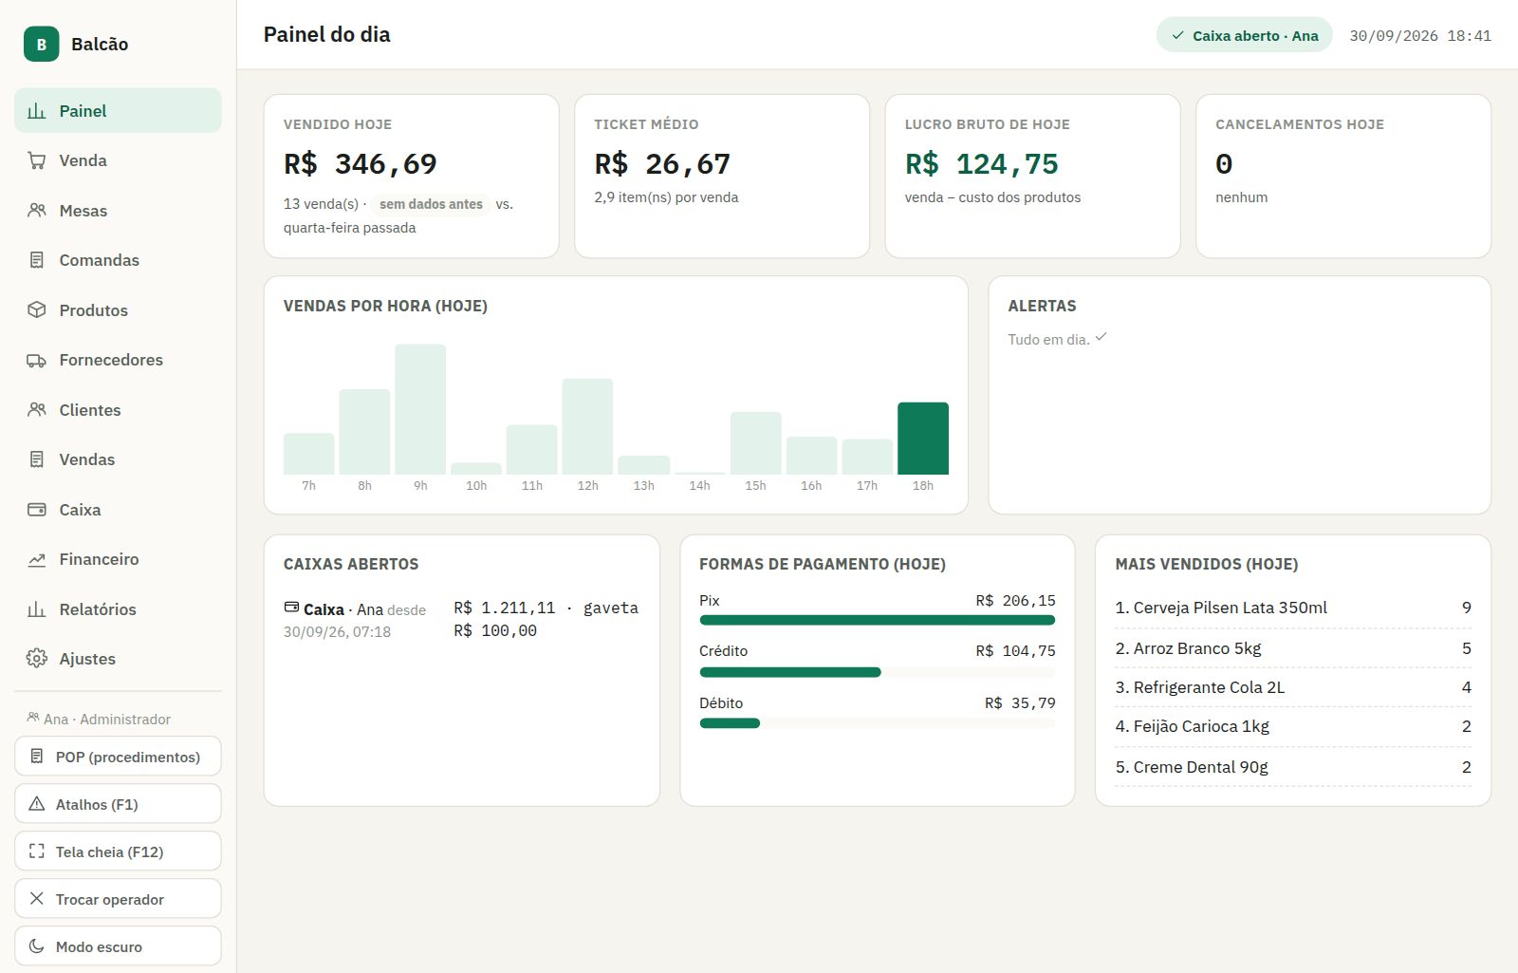Image resolution: width=1518 pixels, height=973 pixels.
Task: Click the 'sem dados antes' badge
Action: click(x=431, y=204)
